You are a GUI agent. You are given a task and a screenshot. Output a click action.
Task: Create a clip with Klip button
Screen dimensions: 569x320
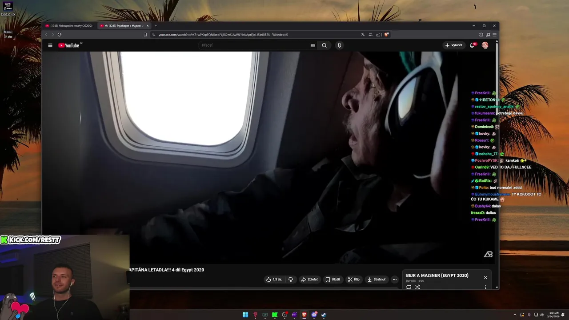(354, 280)
